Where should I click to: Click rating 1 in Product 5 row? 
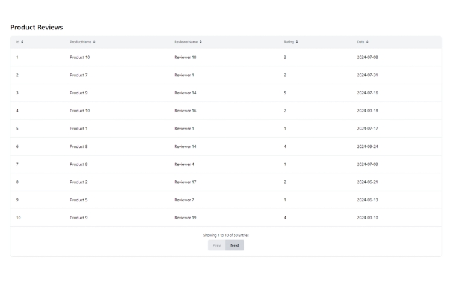tap(285, 200)
